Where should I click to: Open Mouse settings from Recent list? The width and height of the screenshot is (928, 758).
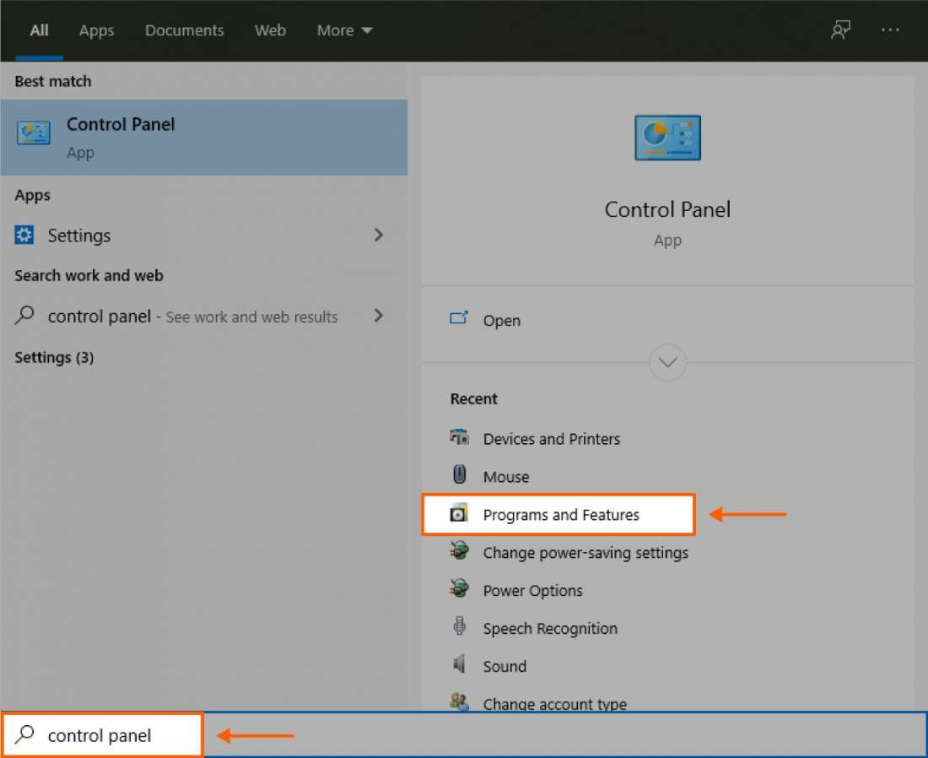506,476
